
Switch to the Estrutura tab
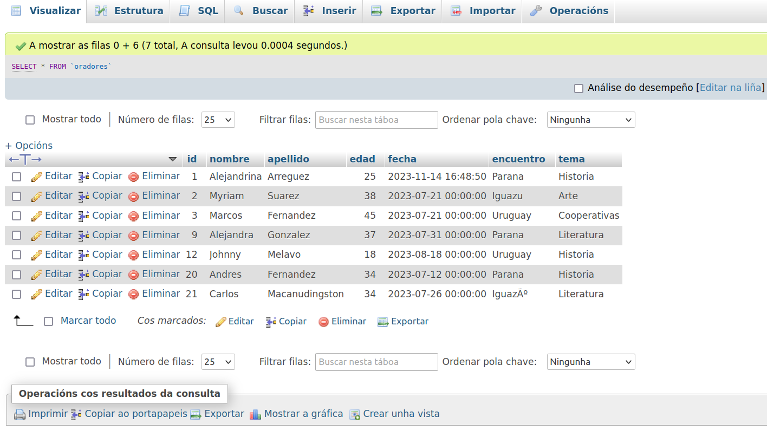128,11
